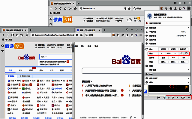The image size is (192, 119).
Task: Expand the History submenu arrow in the menu panel
Action: pyautogui.click(x=189, y=28)
